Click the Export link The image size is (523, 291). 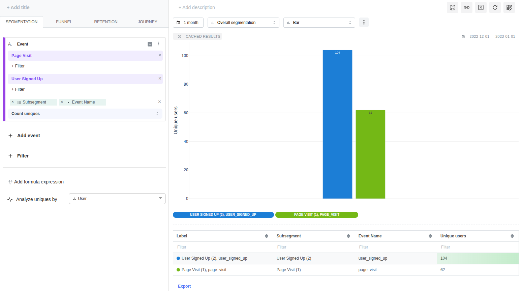[x=184, y=286]
